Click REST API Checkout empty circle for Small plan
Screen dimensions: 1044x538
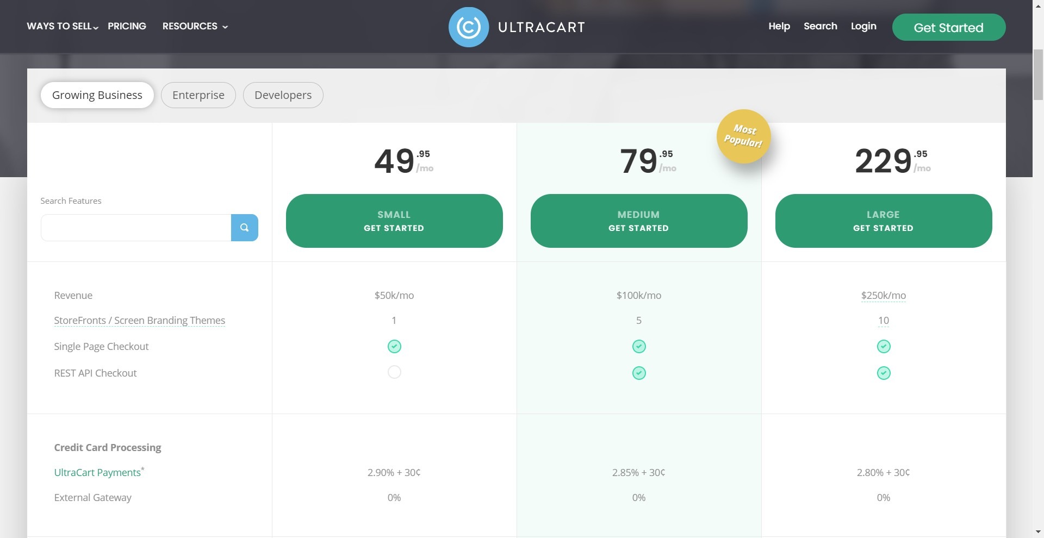tap(394, 372)
